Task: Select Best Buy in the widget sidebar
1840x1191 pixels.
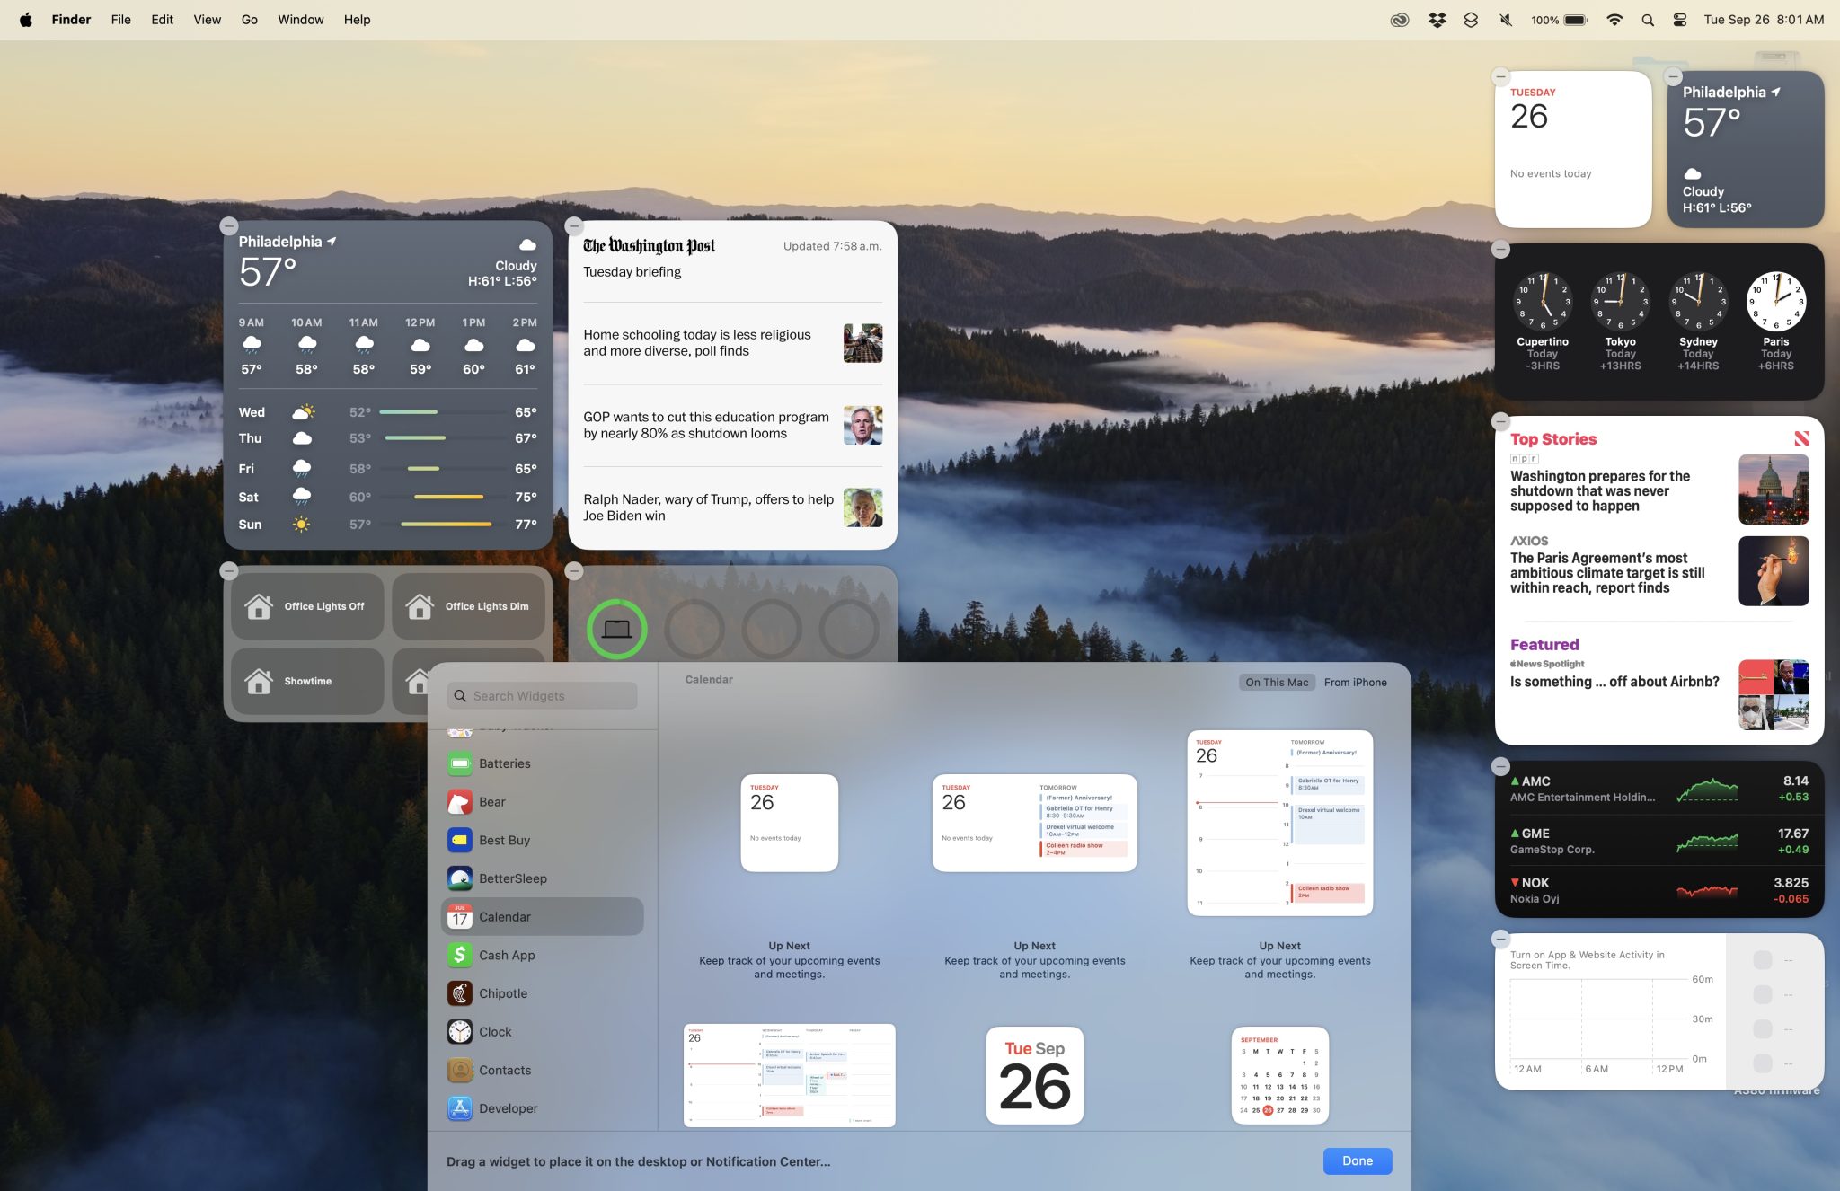Action: tap(505, 840)
